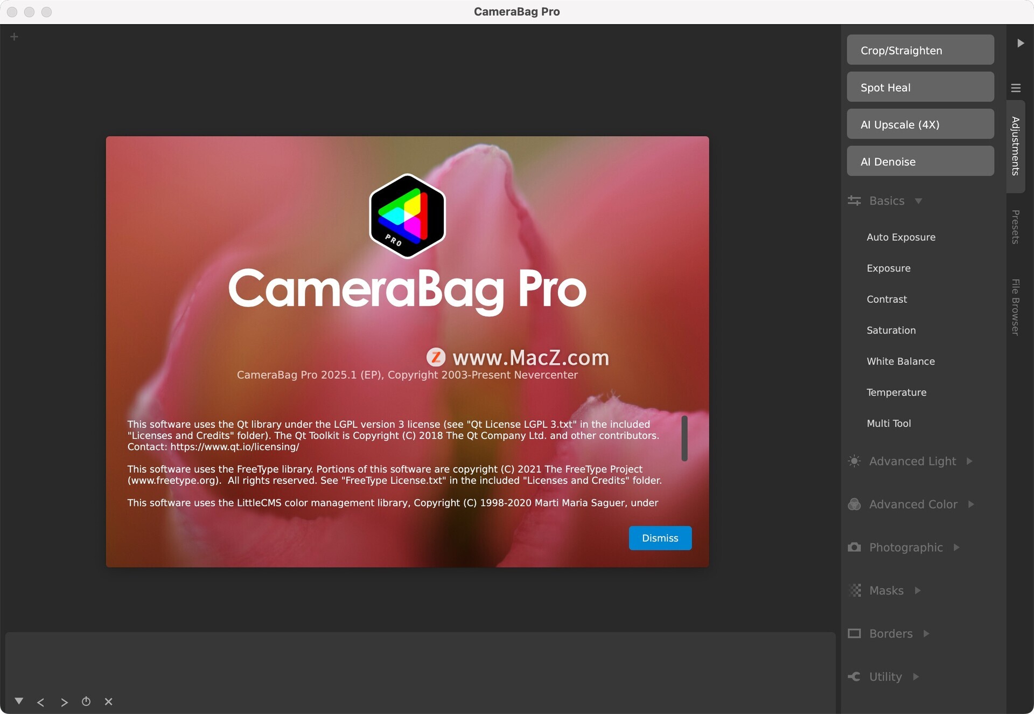Collapse the Basics section arrow
Screen dimensions: 1034x714
[x=918, y=201]
